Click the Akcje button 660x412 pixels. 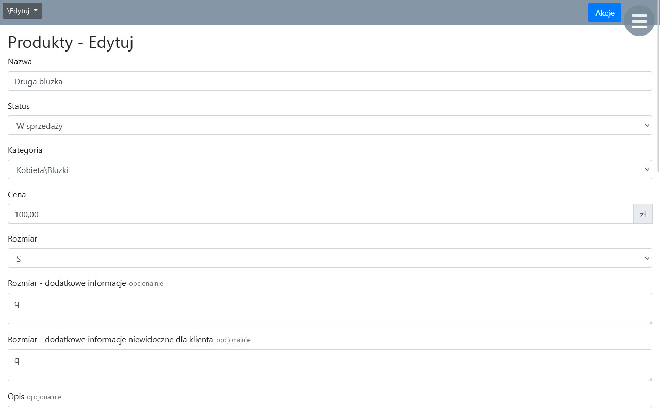coord(604,13)
